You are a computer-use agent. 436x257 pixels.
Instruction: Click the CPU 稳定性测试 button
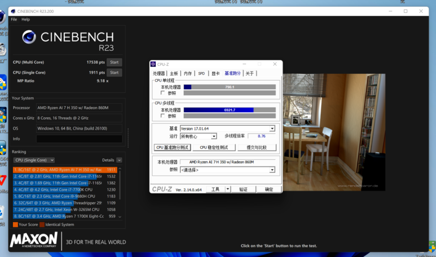(214, 147)
